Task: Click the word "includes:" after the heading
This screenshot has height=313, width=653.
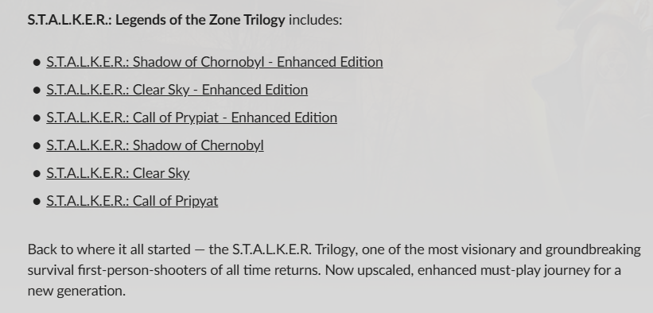Action: (x=315, y=20)
